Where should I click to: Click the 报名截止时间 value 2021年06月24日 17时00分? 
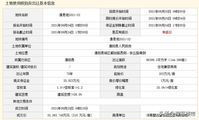(x=69, y=32)
